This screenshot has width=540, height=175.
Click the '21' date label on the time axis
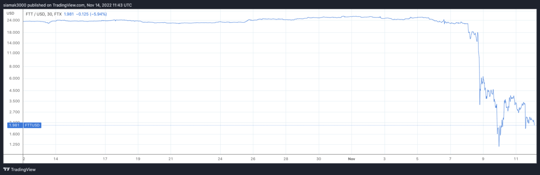click(x=170, y=159)
